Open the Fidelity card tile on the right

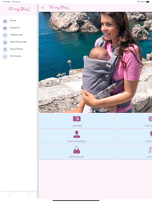coord(133,121)
